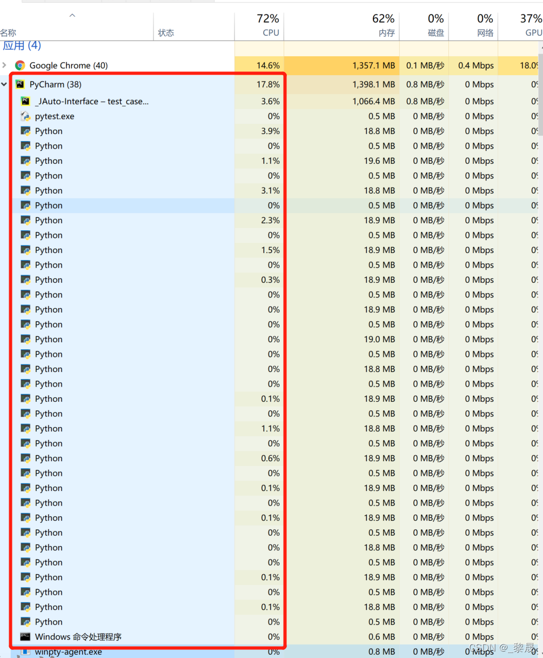Select the pytest.exe process name

[x=55, y=116]
